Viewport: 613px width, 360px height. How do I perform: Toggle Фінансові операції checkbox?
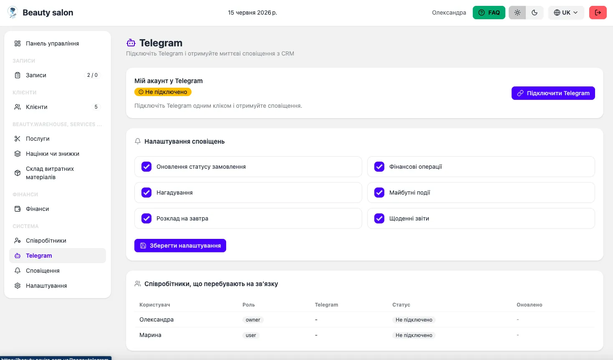pos(379,167)
